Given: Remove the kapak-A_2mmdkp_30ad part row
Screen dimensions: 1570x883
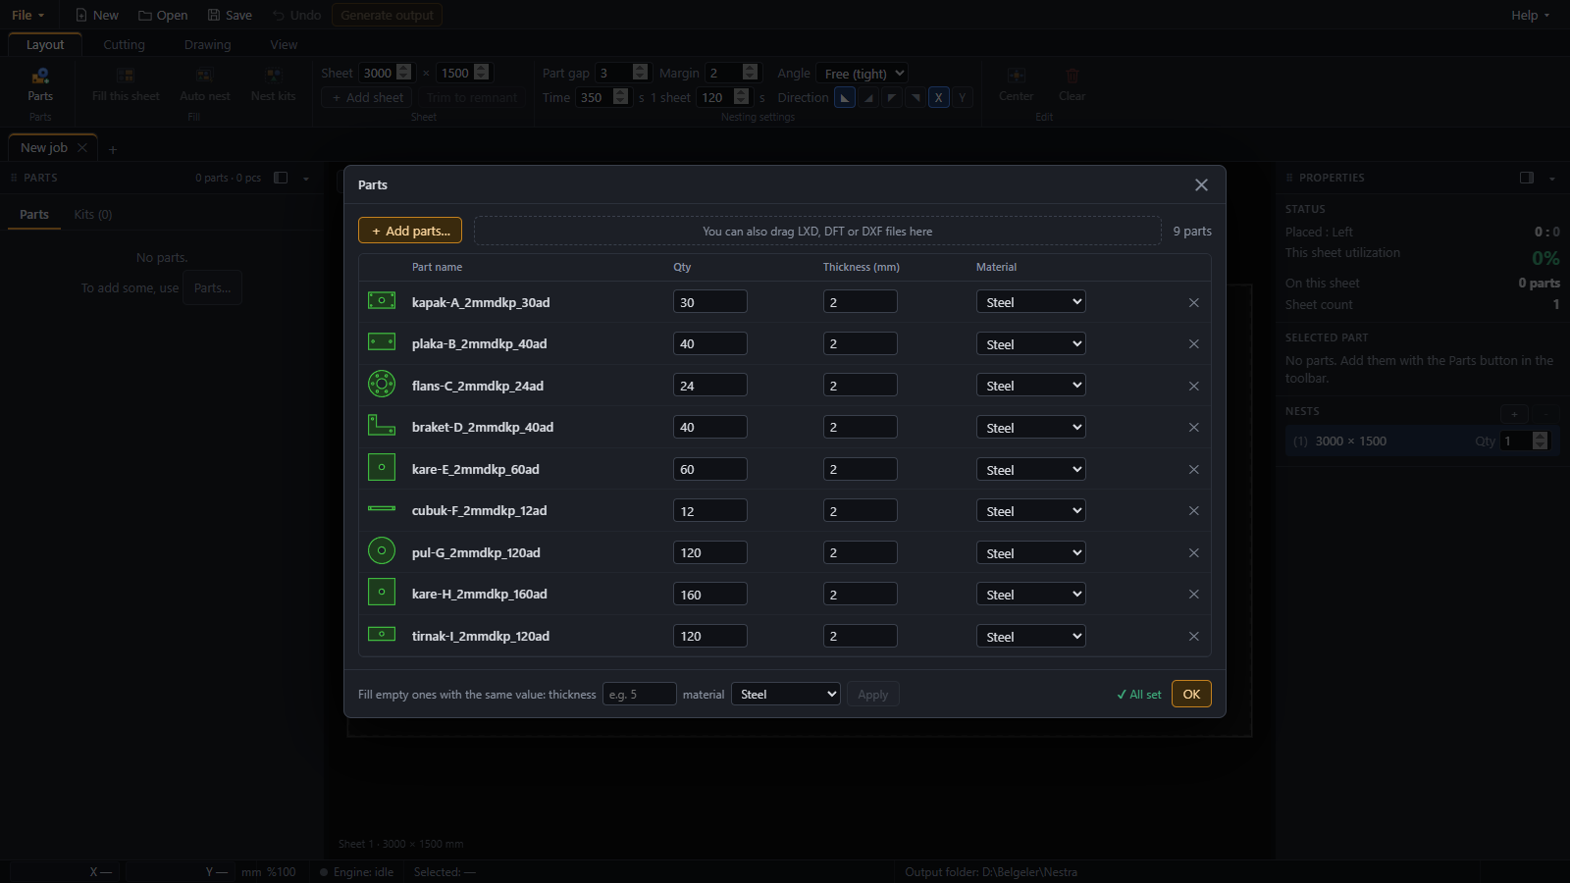Looking at the screenshot, I should click(1194, 302).
